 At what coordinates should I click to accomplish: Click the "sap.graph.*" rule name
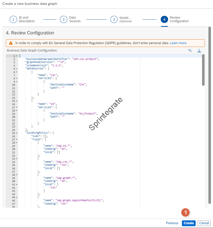pos(65,178)
